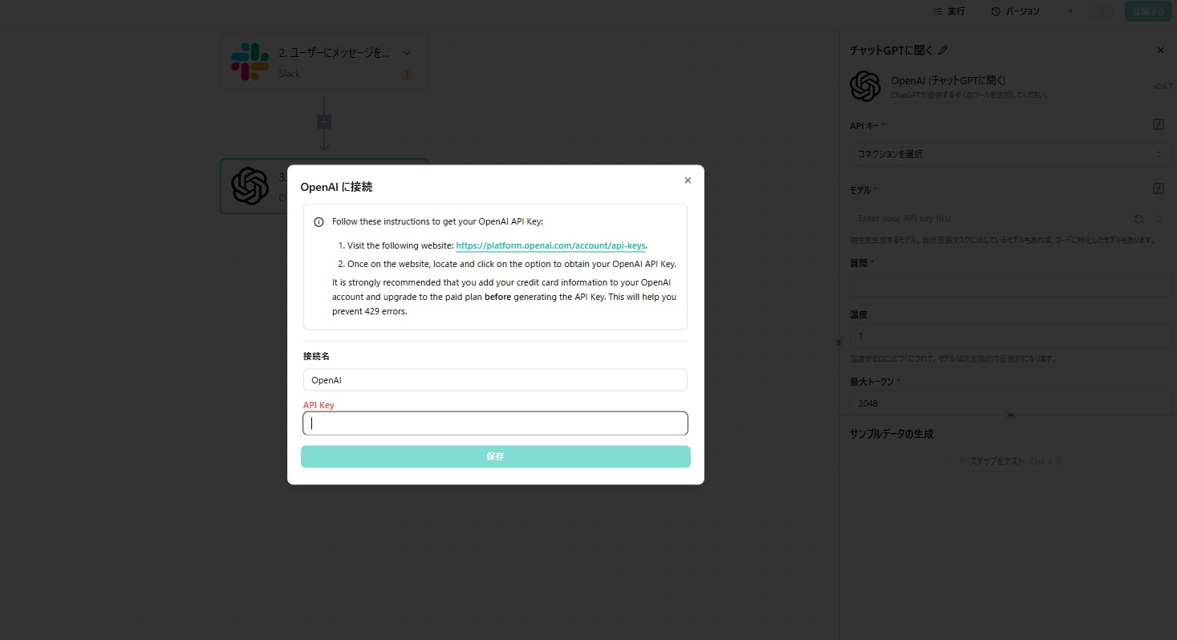Open the モデル selection dropdown
This screenshot has height=640, width=1177.
tap(991, 218)
